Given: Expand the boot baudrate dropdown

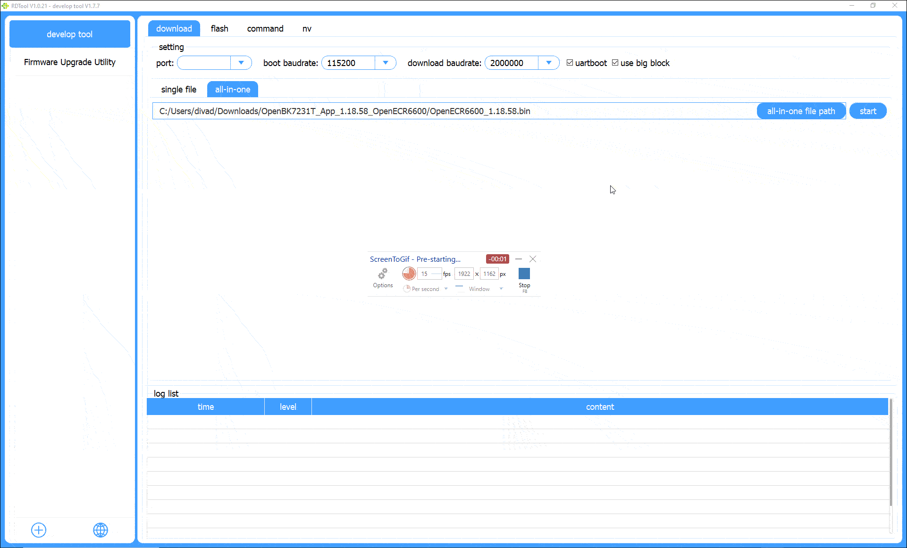Looking at the screenshot, I should tap(386, 63).
